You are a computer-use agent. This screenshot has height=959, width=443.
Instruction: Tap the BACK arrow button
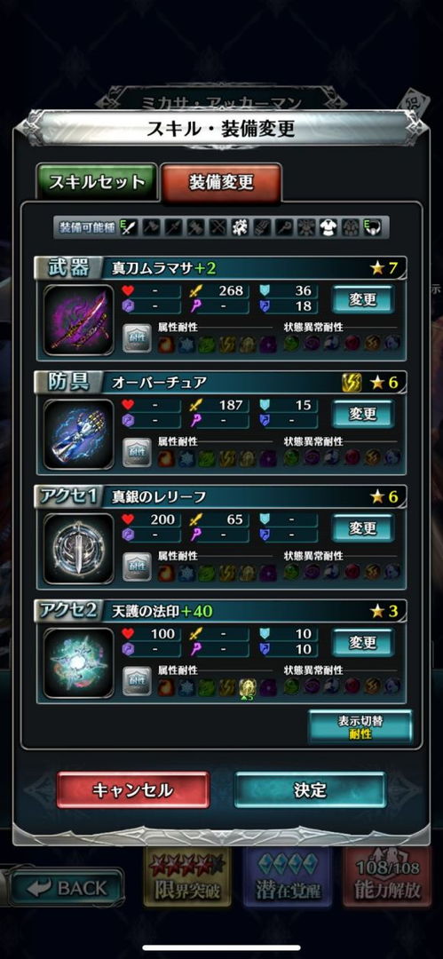(x=66, y=888)
